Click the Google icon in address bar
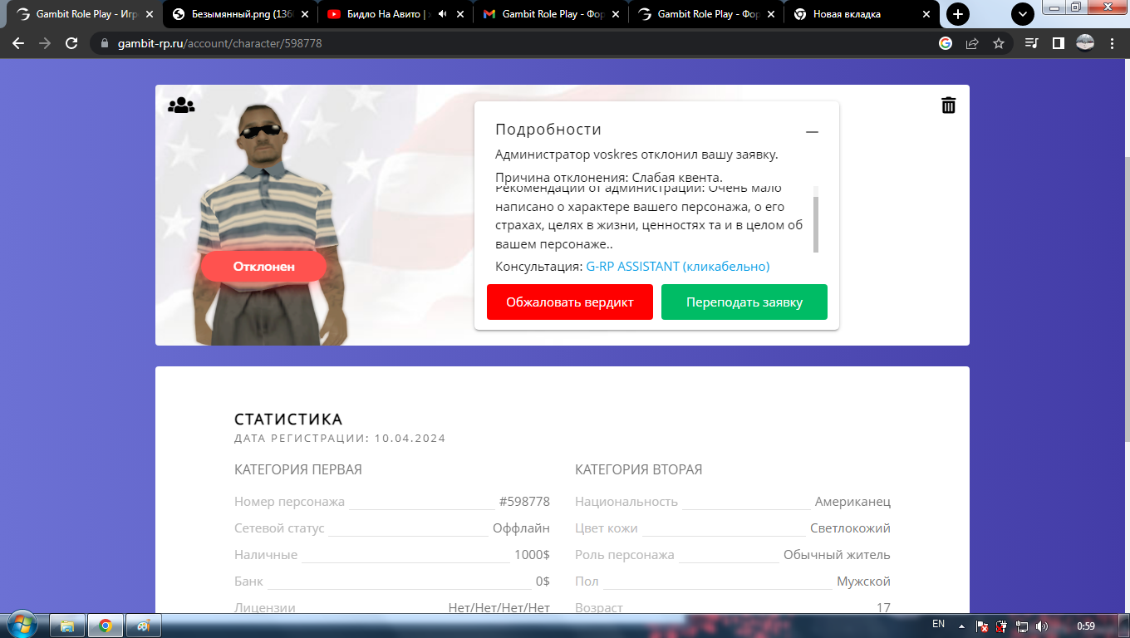The width and height of the screenshot is (1130, 638). (x=946, y=43)
